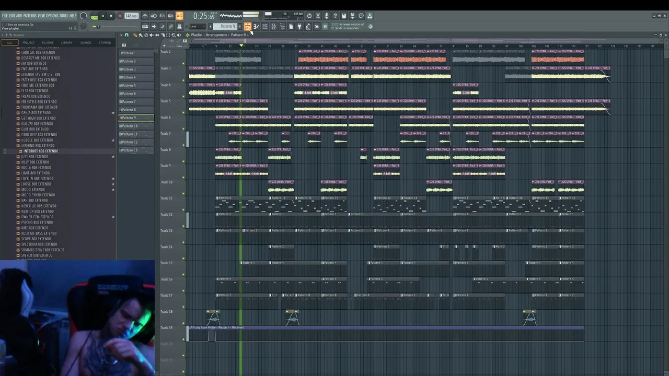The image size is (669, 376).
Task: Click the plus button next to Pattern 9
Action: pyautogui.click(x=239, y=26)
